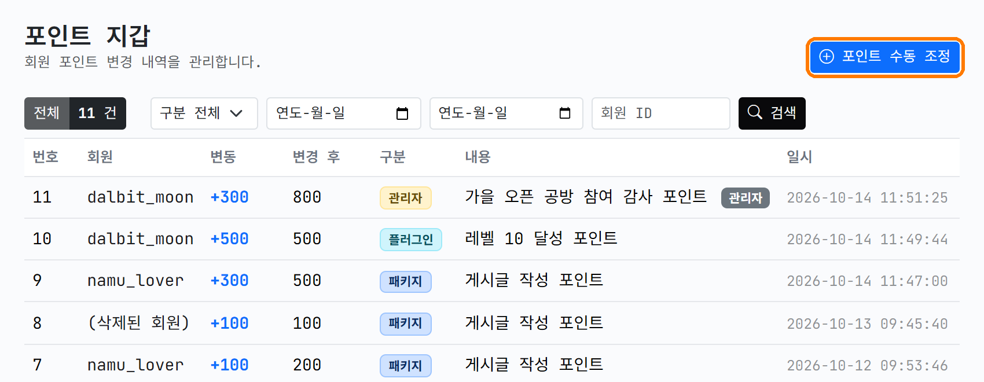Click the 번호 column header
Viewport: 984px width, 382px height.
46,157
